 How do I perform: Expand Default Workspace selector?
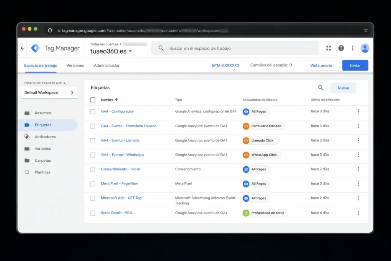point(49,92)
